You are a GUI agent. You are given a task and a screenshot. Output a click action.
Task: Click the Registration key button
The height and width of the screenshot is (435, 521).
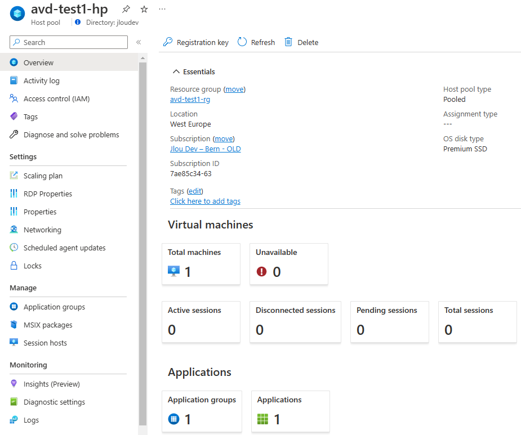195,42
